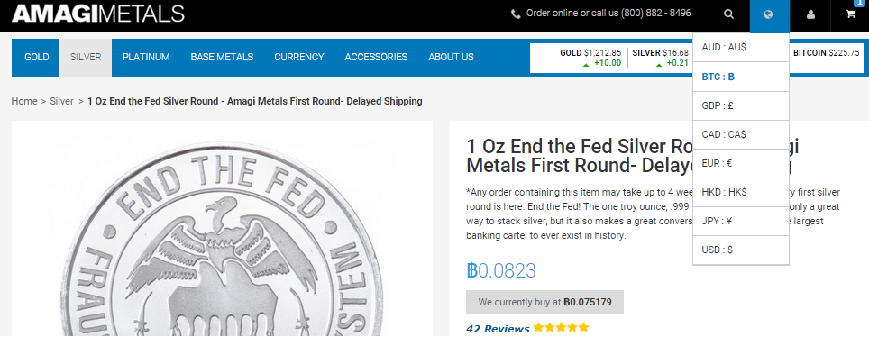Select USD : $ currency option

coord(740,250)
